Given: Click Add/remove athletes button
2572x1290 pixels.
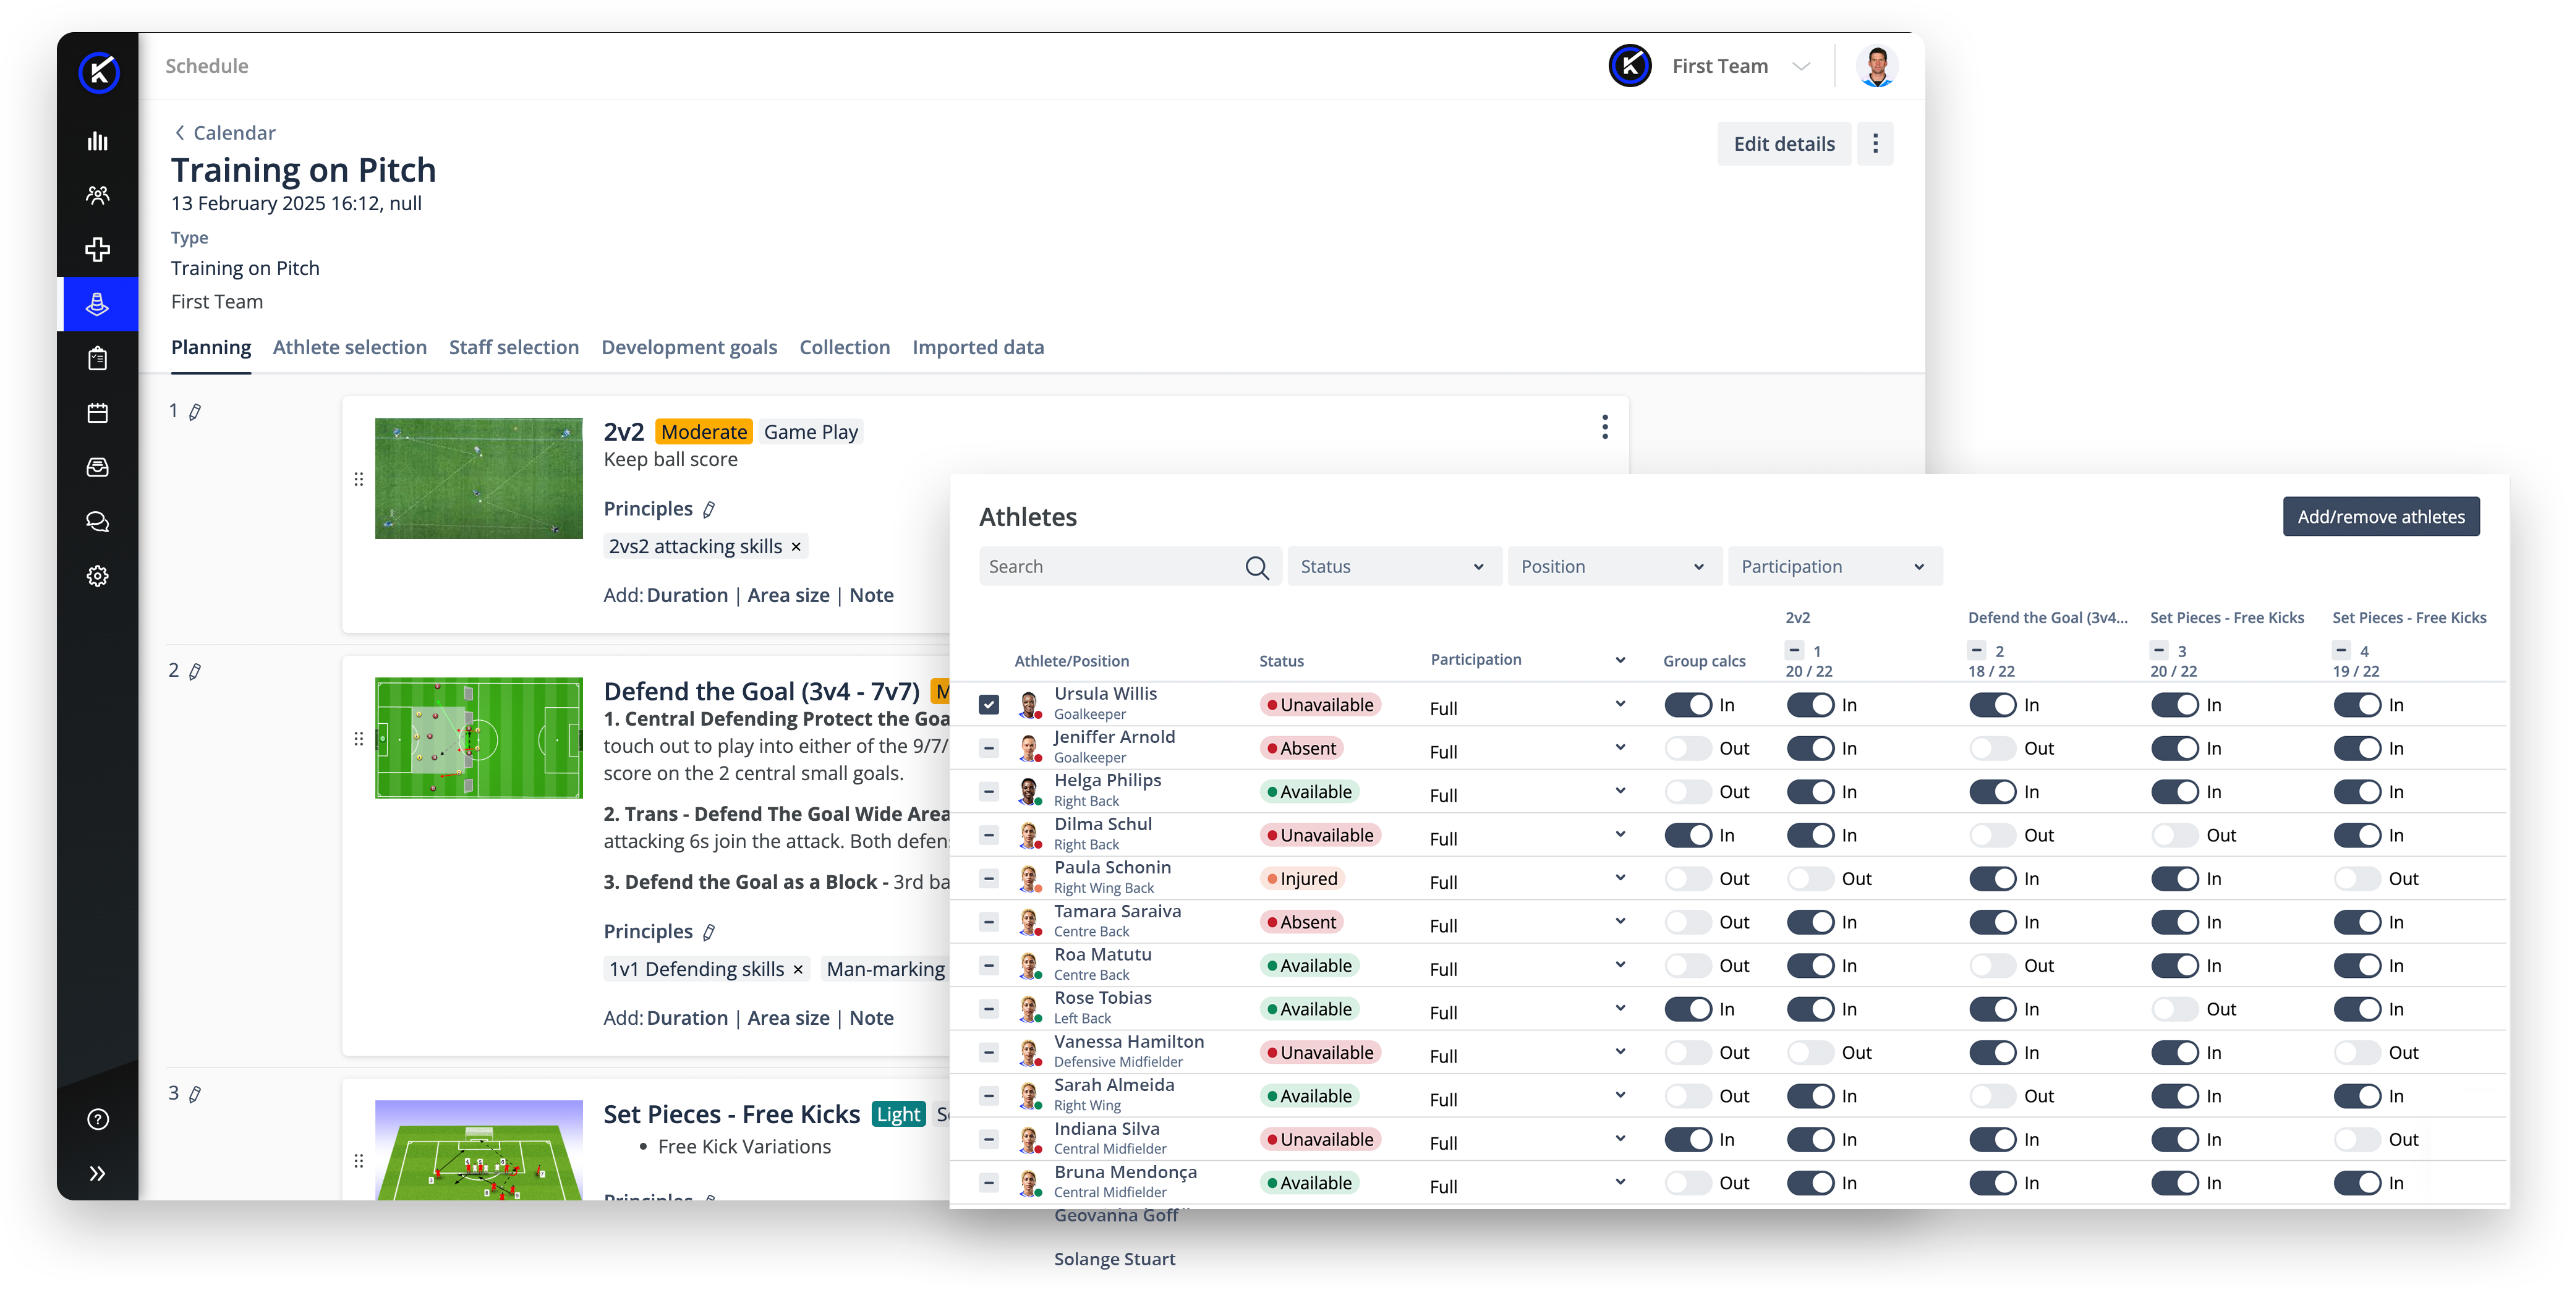Looking at the screenshot, I should coord(2380,516).
